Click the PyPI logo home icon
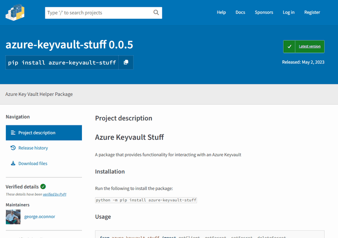Screen dimensions: 338x238 (15, 12)
